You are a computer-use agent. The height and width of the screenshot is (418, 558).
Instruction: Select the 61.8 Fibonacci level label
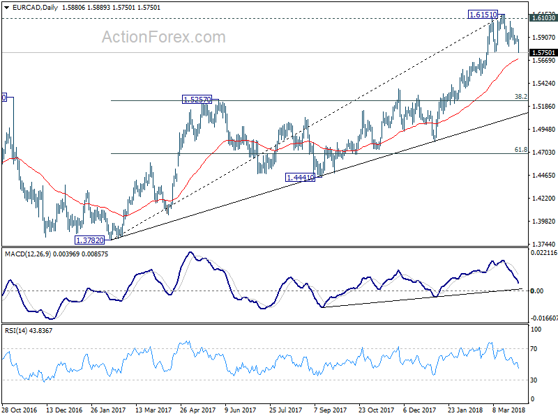(520, 150)
